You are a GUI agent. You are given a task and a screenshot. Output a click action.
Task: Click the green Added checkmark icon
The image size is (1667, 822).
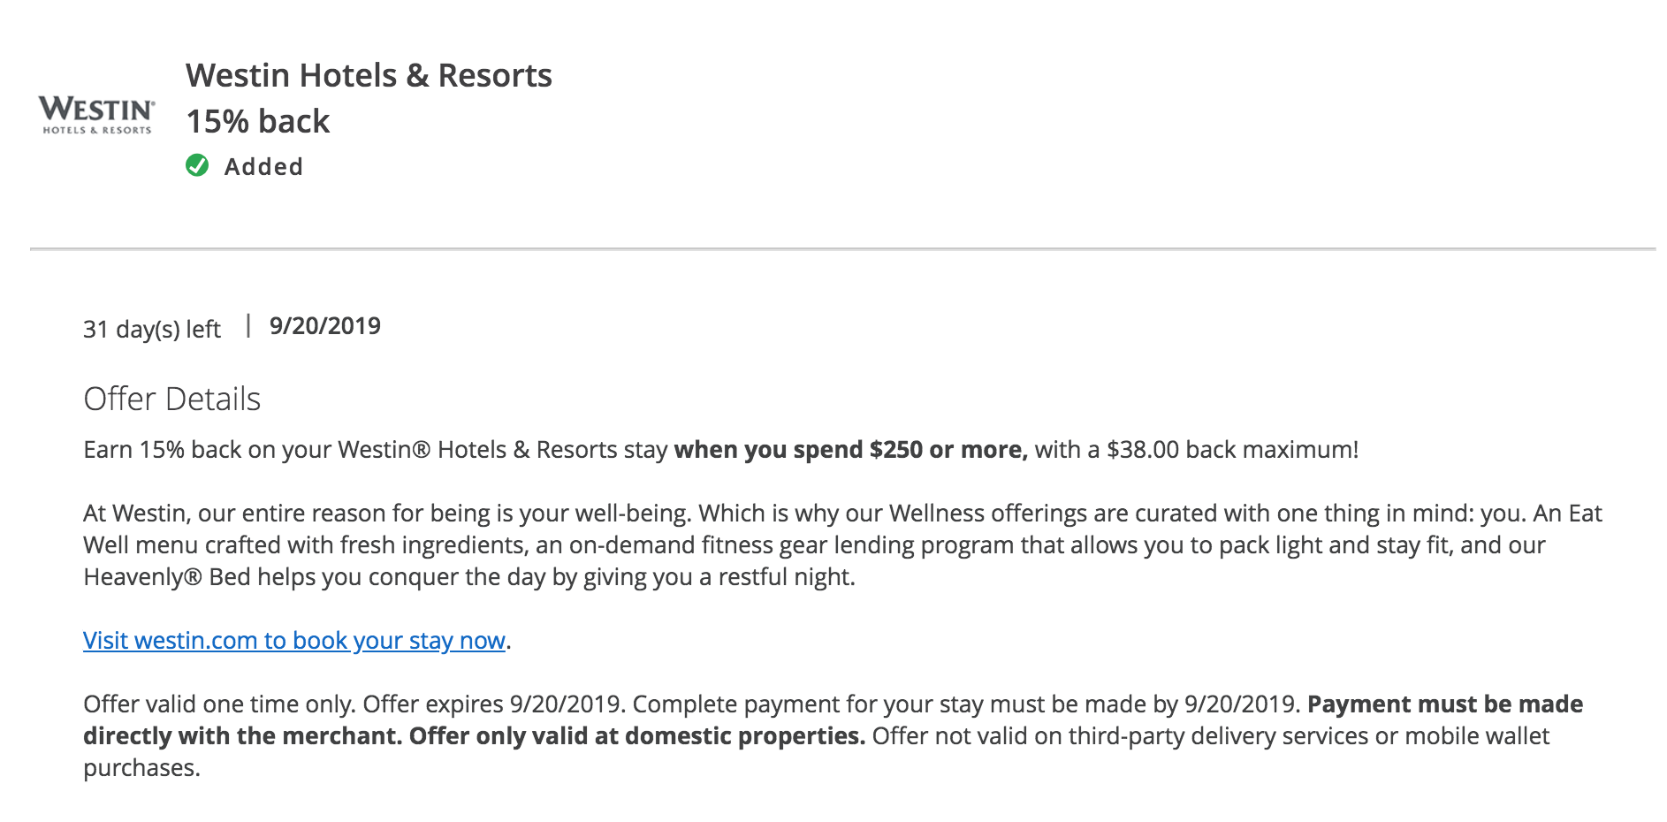[x=197, y=165]
